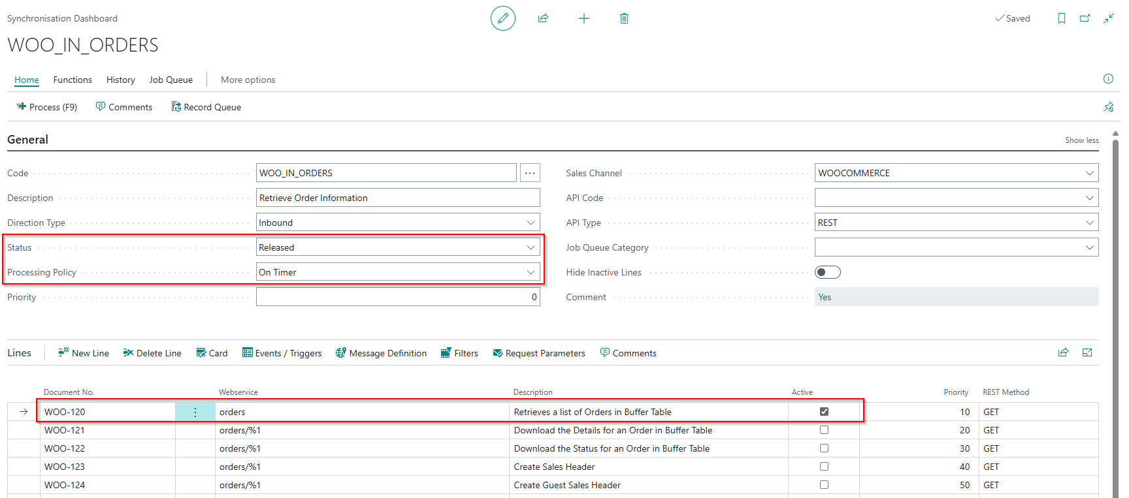Screen dimensions: 1129x498
Task: Switch to the Functions tab
Action: point(73,80)
